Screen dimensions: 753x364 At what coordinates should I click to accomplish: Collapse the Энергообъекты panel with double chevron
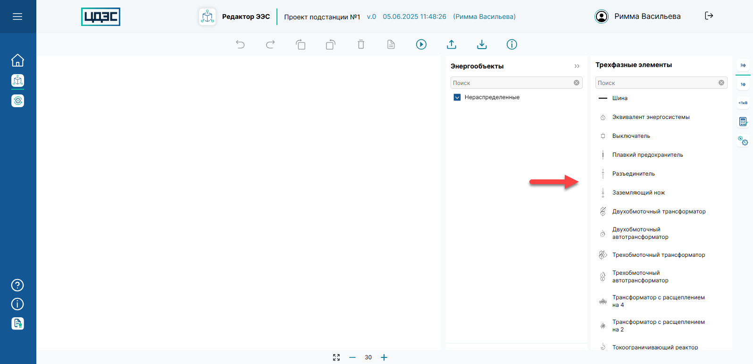577,66
